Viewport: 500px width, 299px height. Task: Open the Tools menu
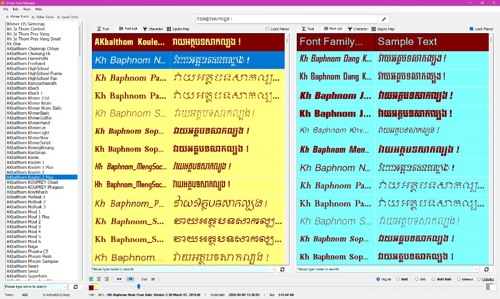click(x=27, y=9)
